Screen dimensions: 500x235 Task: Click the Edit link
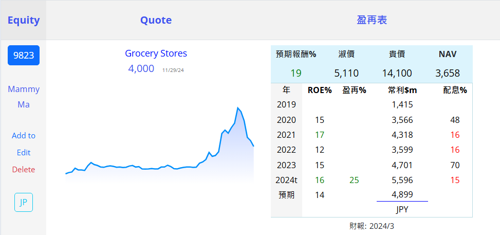pos(24,153)
